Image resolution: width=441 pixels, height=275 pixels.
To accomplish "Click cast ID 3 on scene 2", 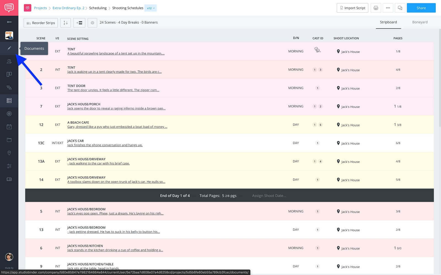I will tap(320, 70).
